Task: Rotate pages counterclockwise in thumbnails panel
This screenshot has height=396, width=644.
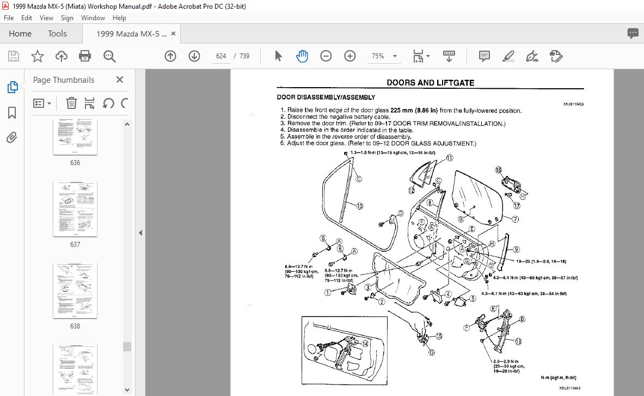Action: [x=108, y=103]
